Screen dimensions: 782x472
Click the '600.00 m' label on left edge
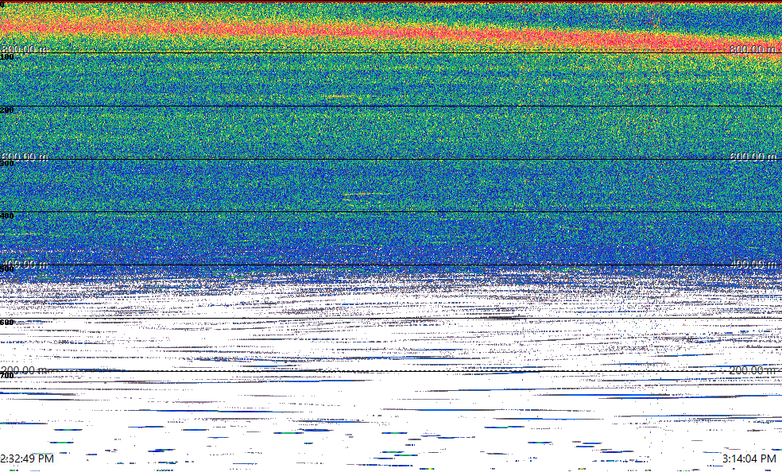pyautogui.click(x=25, y=157)
